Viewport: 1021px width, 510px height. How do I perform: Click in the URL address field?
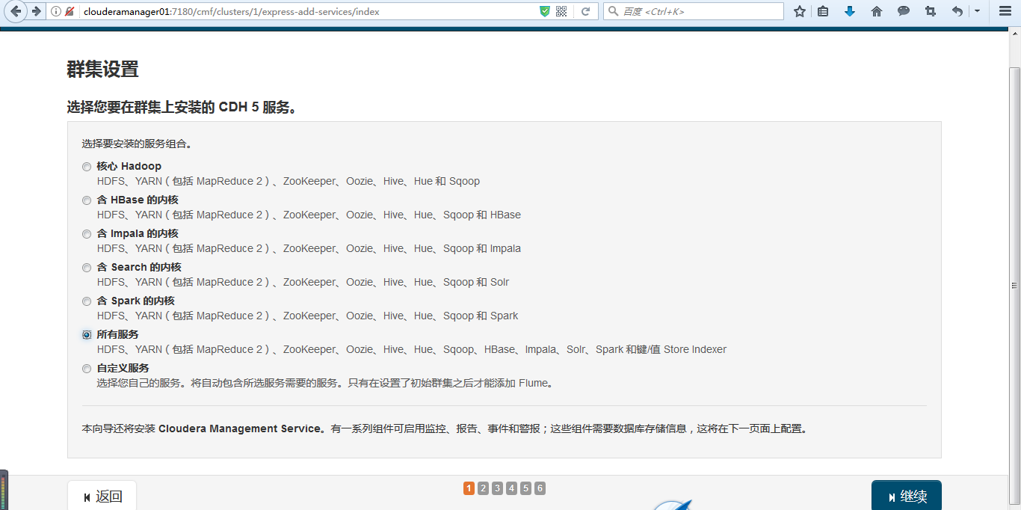click(306, 11)
